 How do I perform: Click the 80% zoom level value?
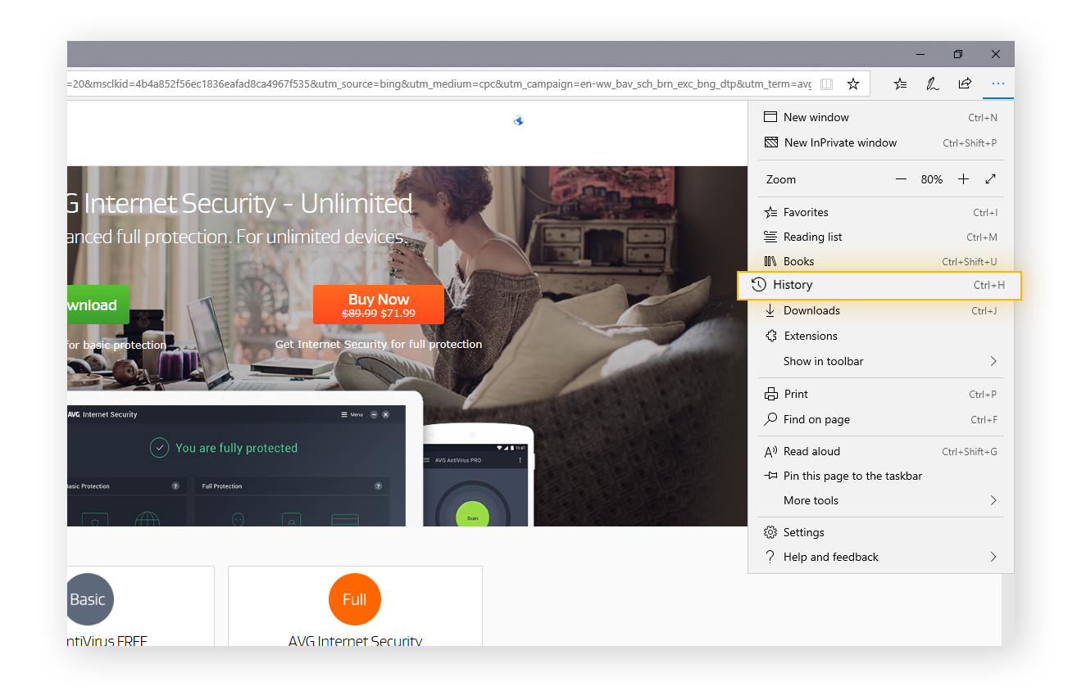tap(932, 179)
